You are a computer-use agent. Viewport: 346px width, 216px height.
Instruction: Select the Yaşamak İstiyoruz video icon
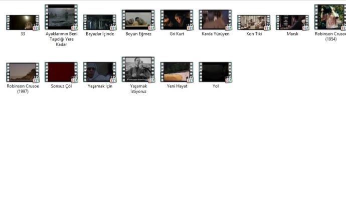pyautogui.click(x=138, y=69)
